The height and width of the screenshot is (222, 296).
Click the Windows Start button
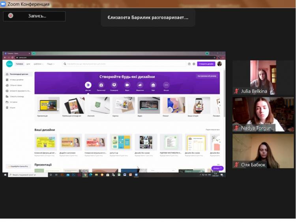(5, 174)
